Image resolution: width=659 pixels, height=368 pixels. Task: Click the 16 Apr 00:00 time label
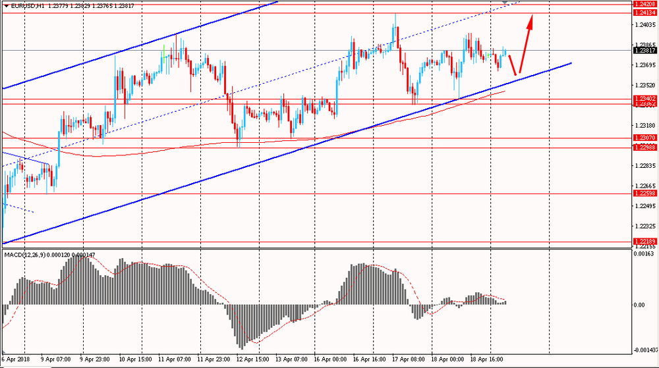pos(331,359)
